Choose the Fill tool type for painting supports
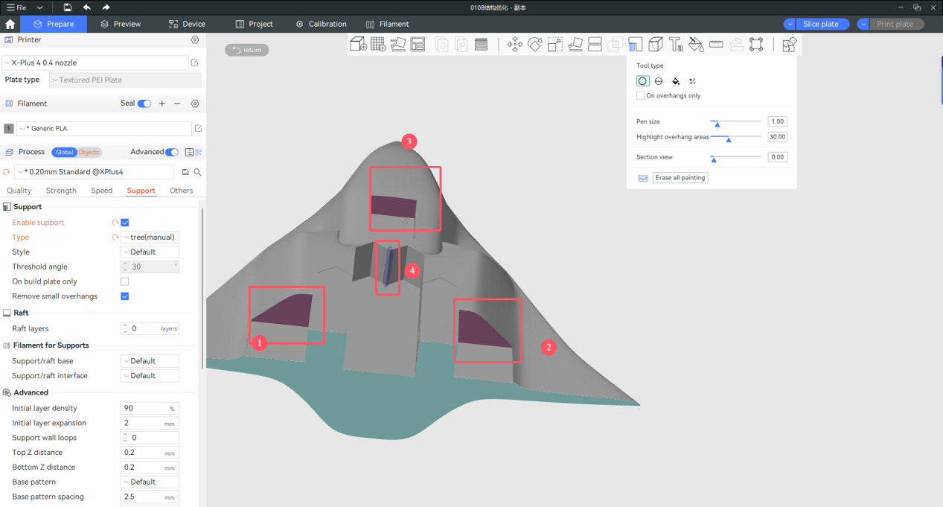This screenshot has width=943, height=507. (x=674, y=80)
